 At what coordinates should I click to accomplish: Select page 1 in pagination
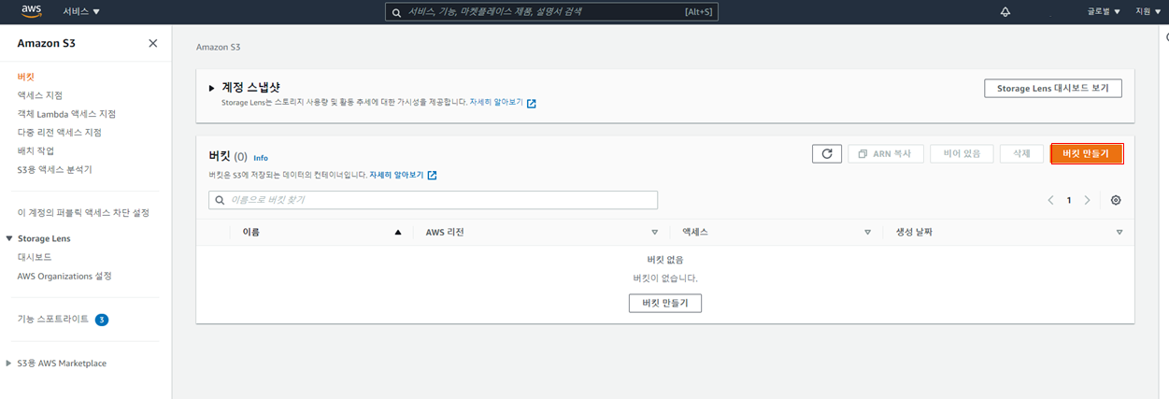(x=1069, y=200)
